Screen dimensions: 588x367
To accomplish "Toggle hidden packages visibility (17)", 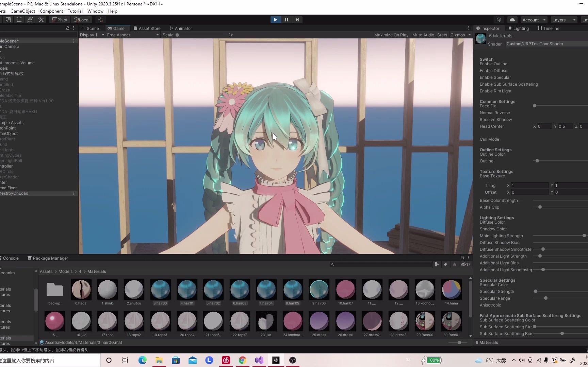I will click(x=466, y=264).
